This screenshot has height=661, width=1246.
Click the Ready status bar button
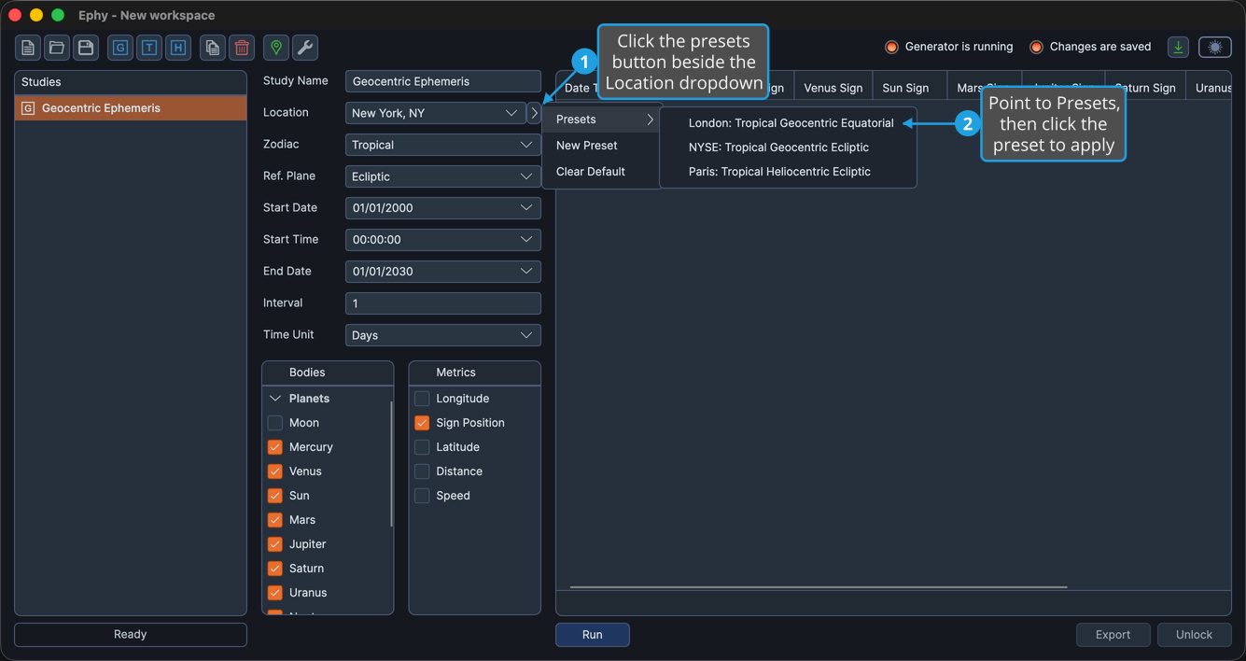click(x=131, y=635)
